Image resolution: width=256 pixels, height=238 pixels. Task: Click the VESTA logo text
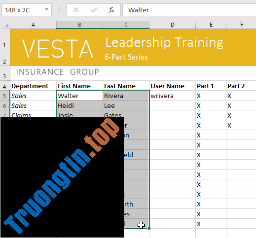[58, 49]
